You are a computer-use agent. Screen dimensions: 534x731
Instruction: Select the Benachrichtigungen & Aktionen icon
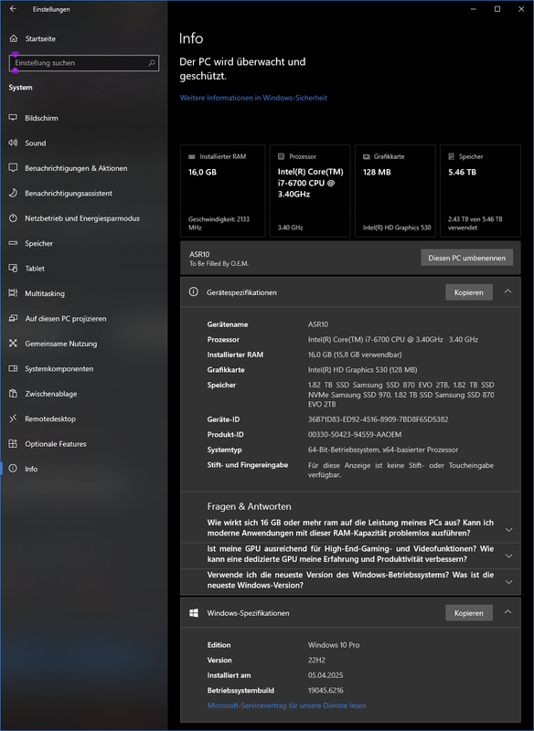[13, 168]
